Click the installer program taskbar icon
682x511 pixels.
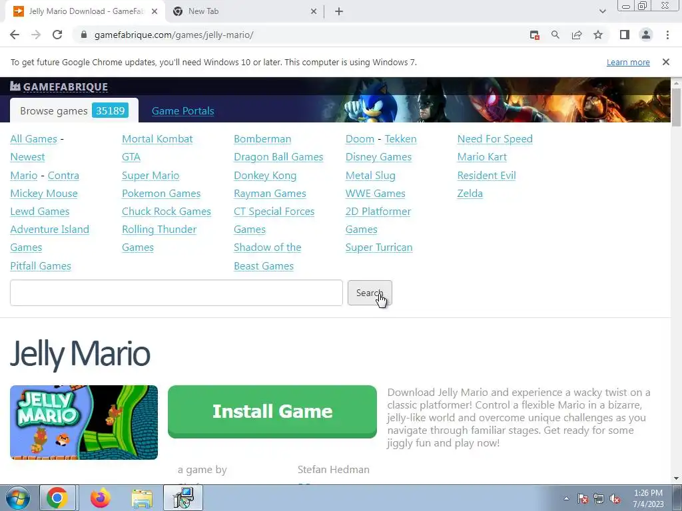[x=183, y=498]
